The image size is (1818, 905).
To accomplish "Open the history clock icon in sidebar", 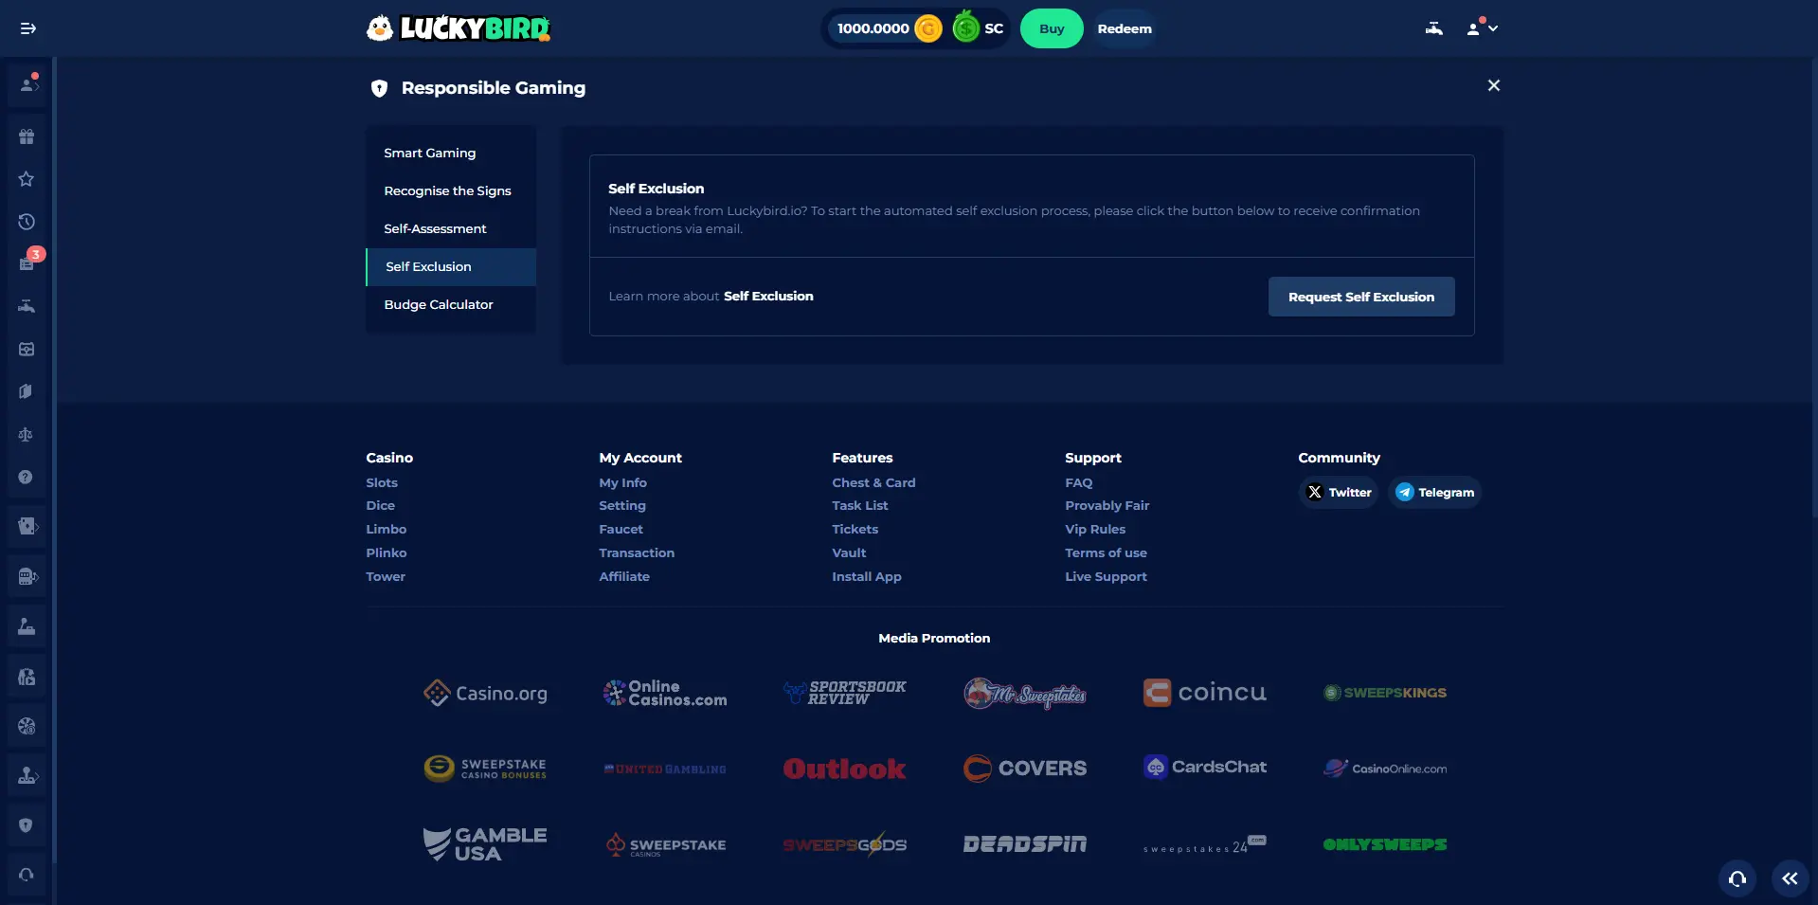I will pyautogui.click(x=27, y=222).
